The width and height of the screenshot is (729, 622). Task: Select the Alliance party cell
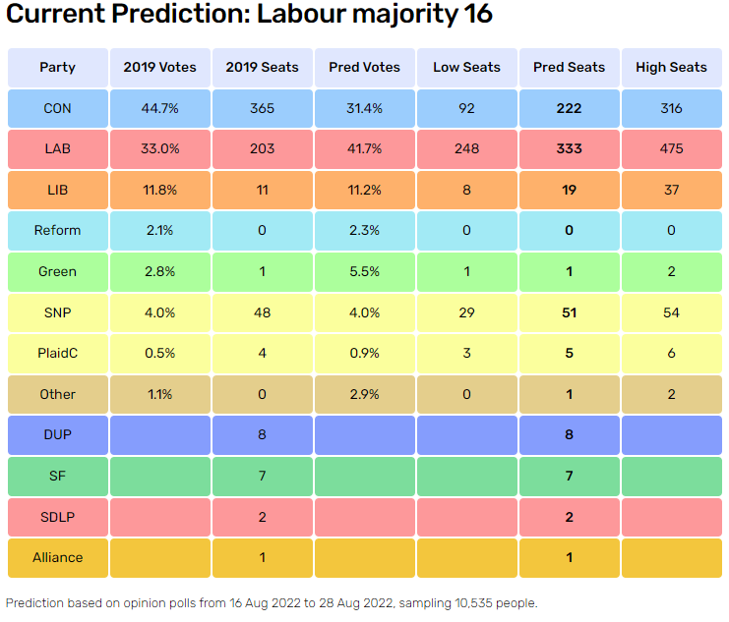click(x=57, y=557)
